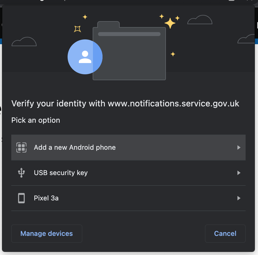The image size is (258, 255).
Task: Click the phone icon beside Pixel 3a
Action: [x=21, y=198]
